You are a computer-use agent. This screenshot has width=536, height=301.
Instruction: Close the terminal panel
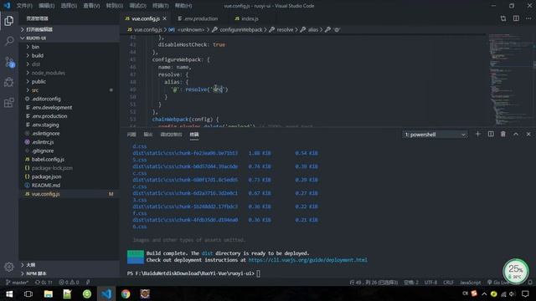tap(528, 134)
